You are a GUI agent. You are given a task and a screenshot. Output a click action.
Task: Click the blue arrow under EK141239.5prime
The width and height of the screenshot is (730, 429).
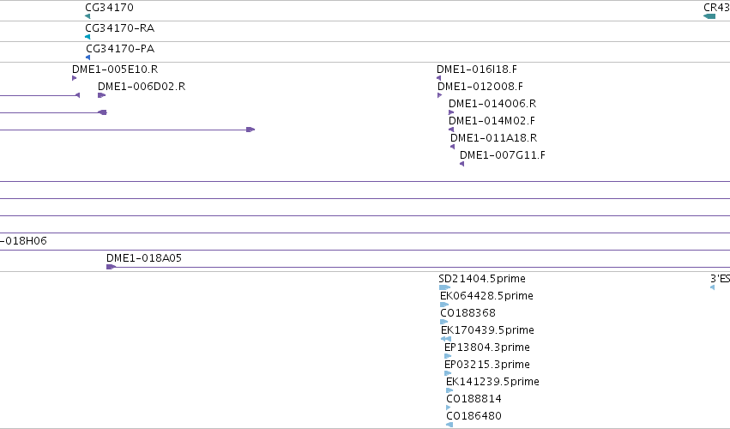click(449, 390)
